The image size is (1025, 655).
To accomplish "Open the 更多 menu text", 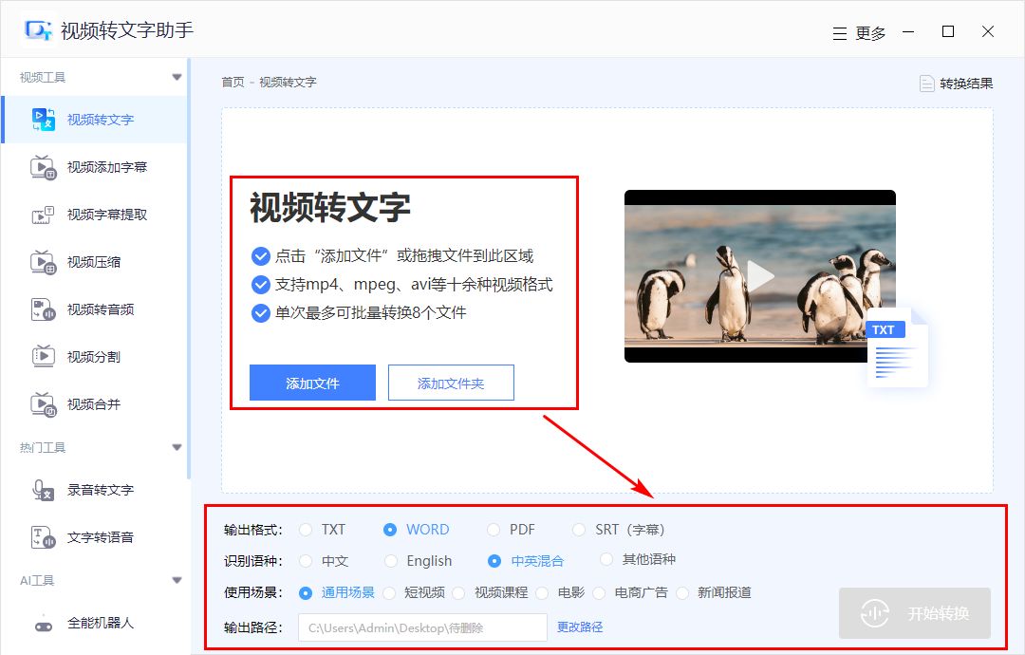I will [870, 33].
